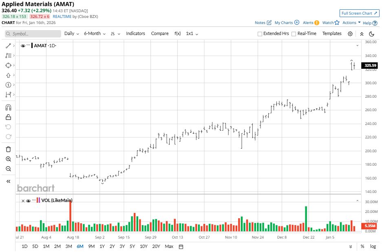Open the Fibonacci/text list drawing tool
382x252 pixels.
[8, 55]
